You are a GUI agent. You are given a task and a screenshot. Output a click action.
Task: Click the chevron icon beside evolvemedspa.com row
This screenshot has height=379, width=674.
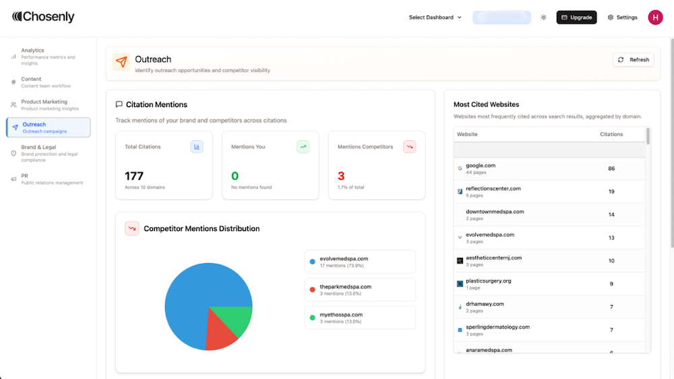point(460,238)
